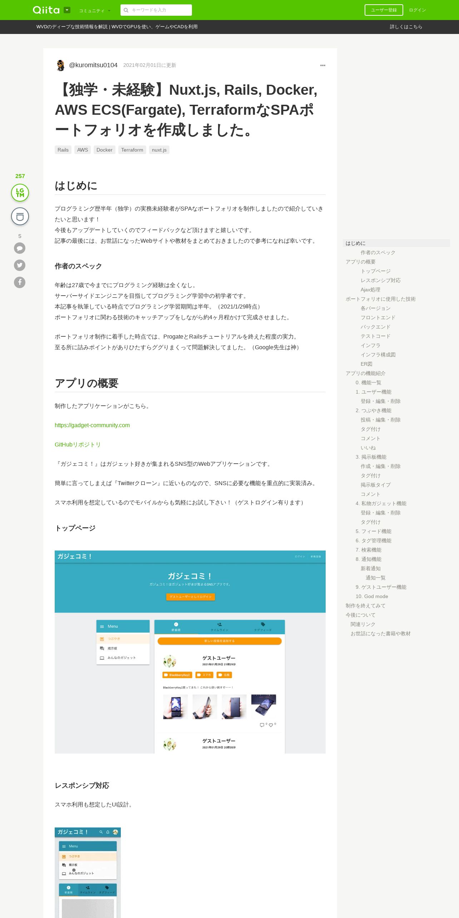Jump to 4. 私物ガジェット機能 in contents
Viewport: 459px width, 918px height.
[x=381, y=503]
